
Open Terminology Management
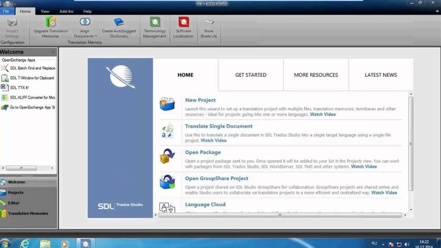click(x=155, y=28)
